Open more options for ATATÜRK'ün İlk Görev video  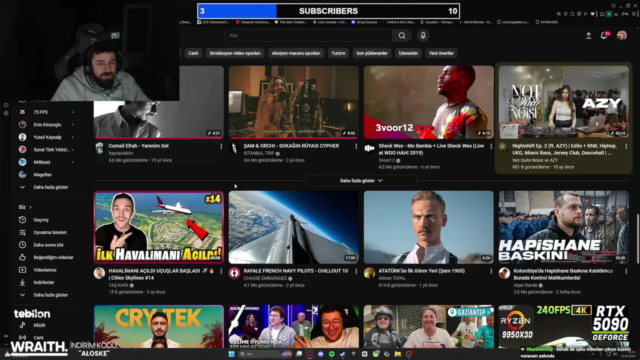491,271
